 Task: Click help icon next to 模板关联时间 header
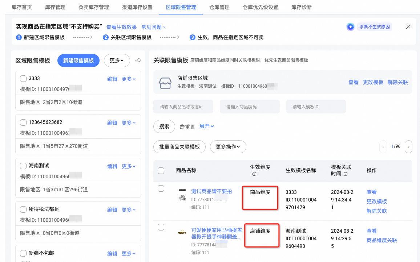point(346,174)
